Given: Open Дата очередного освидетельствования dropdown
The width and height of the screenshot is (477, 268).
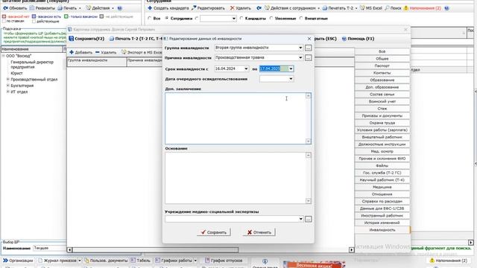Looking at the screenshot, I should click(x=291, y=79).
